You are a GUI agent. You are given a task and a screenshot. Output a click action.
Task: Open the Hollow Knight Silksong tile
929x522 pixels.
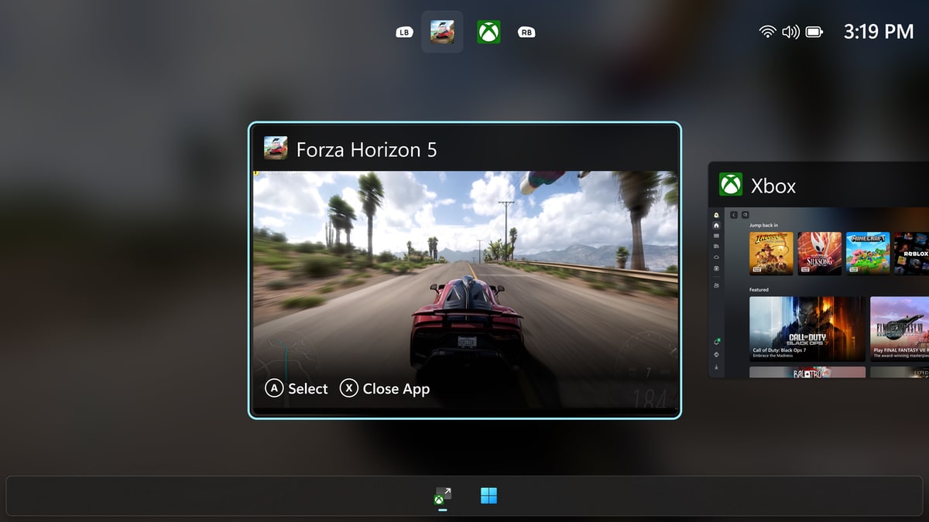click(x=819, y=253)
